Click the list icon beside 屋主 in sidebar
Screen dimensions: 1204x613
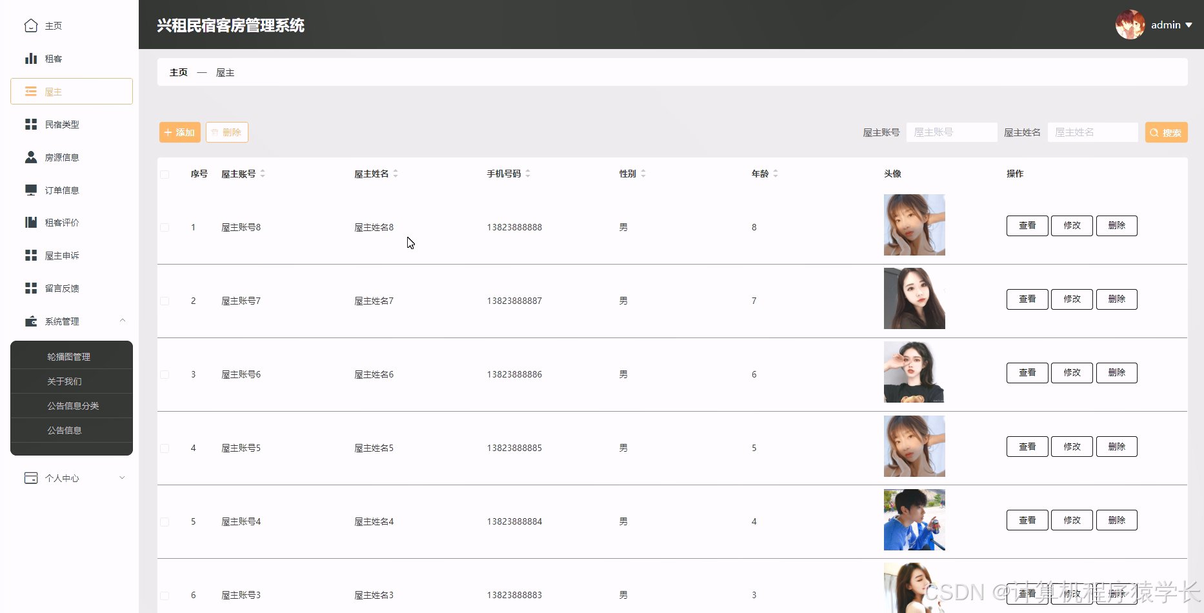[31, 92]
